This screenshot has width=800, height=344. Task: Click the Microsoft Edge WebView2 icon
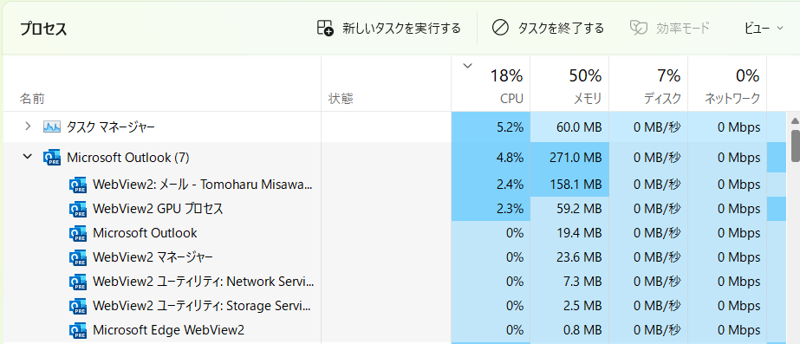[77, 330]
